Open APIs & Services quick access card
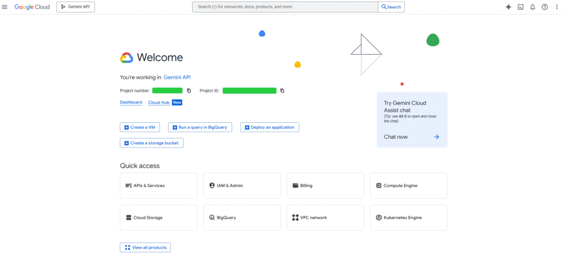 click(159, 185)
